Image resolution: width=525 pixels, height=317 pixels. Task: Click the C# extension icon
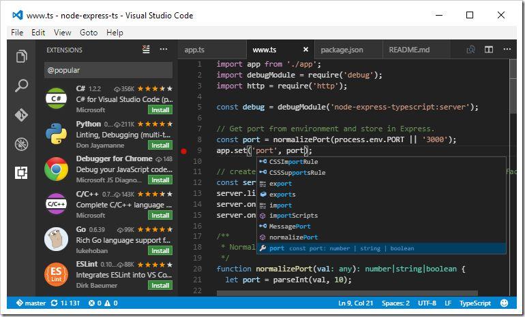(x=56, y=98)
